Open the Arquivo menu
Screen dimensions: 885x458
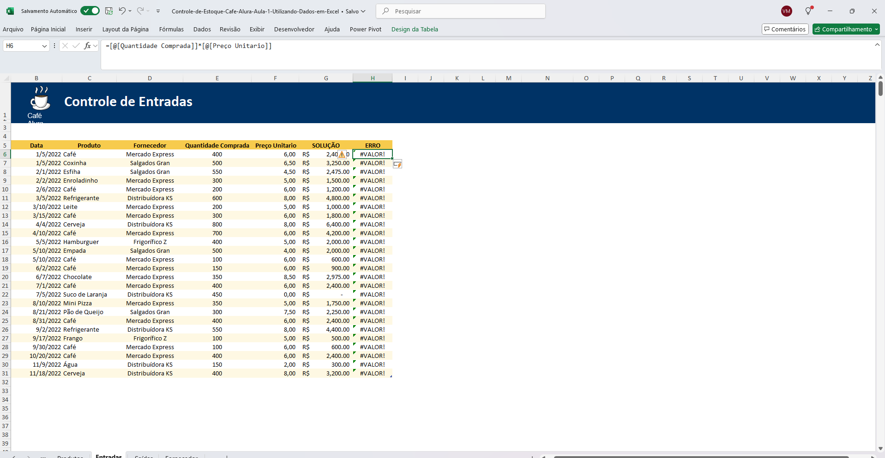pyautogui.click(x=13, y=29)
